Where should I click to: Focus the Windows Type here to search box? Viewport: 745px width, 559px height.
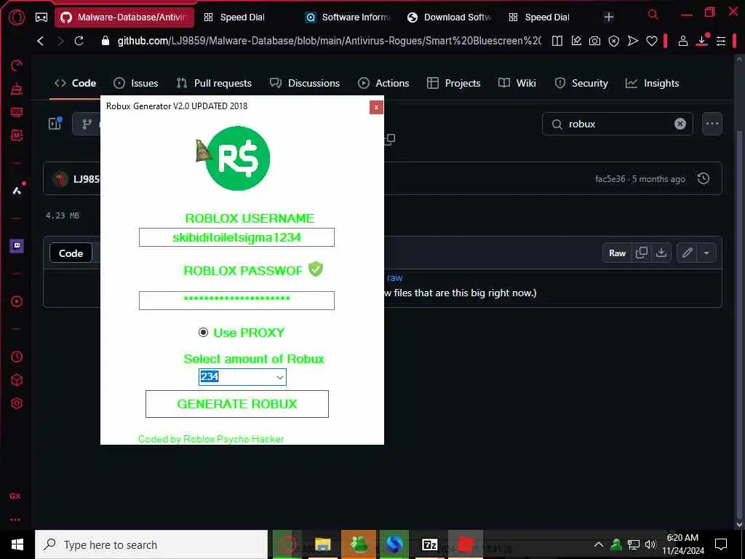(151, 544)
